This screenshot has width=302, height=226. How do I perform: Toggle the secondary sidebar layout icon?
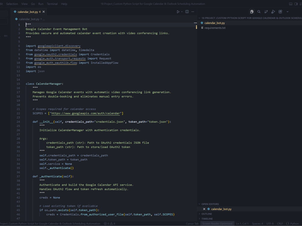click(x=296, y=4)
